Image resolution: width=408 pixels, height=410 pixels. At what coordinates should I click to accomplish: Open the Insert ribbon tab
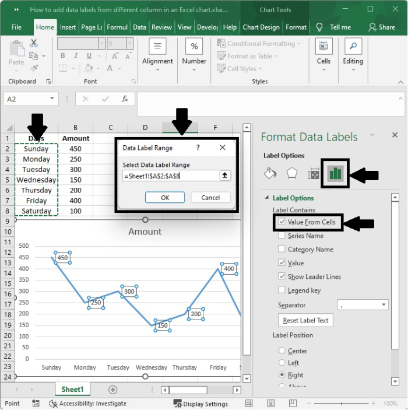point(68,27)
